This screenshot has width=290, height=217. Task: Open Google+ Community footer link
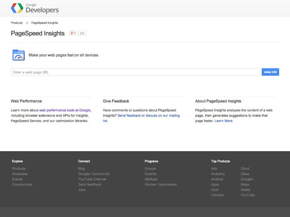pyautogui.click(x=94, y=174)
